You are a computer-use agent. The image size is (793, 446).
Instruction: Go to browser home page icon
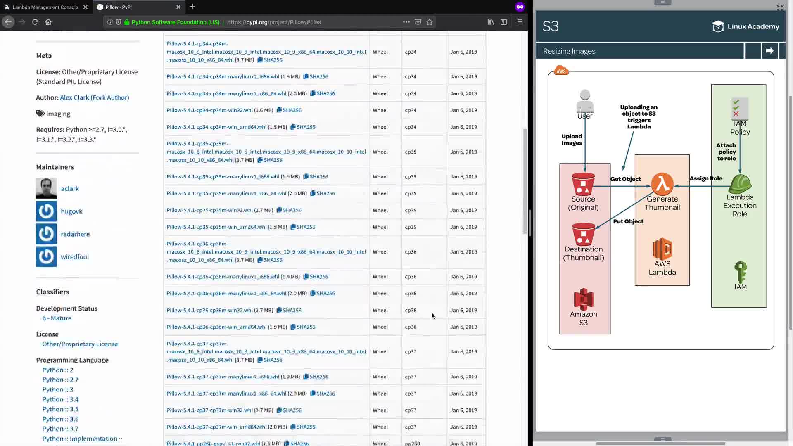[x=48, y=22]
